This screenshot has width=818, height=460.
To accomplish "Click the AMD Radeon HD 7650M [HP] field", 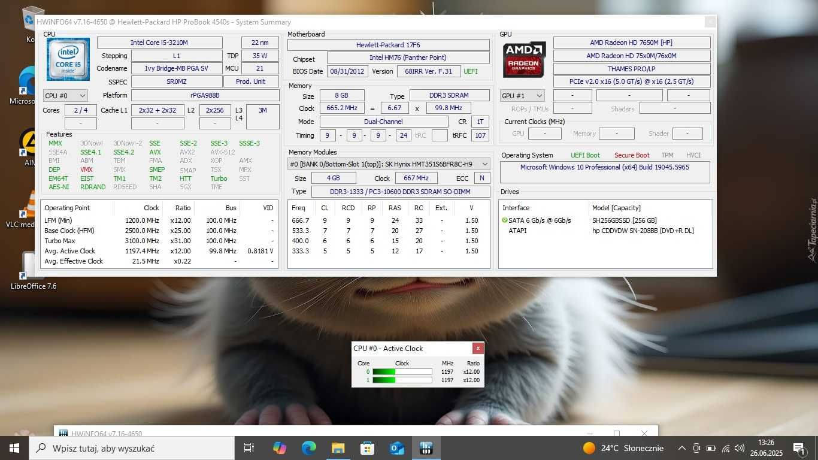I will [x=632, y=43].
